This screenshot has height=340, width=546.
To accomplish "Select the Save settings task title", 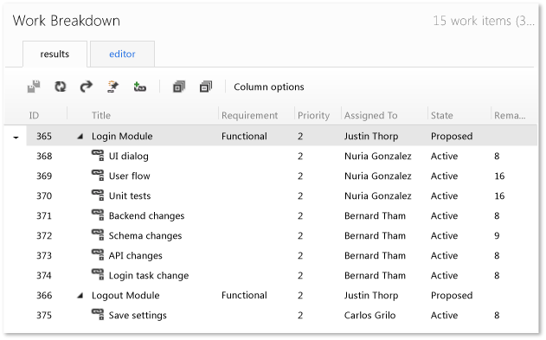I will pos(138,315).
